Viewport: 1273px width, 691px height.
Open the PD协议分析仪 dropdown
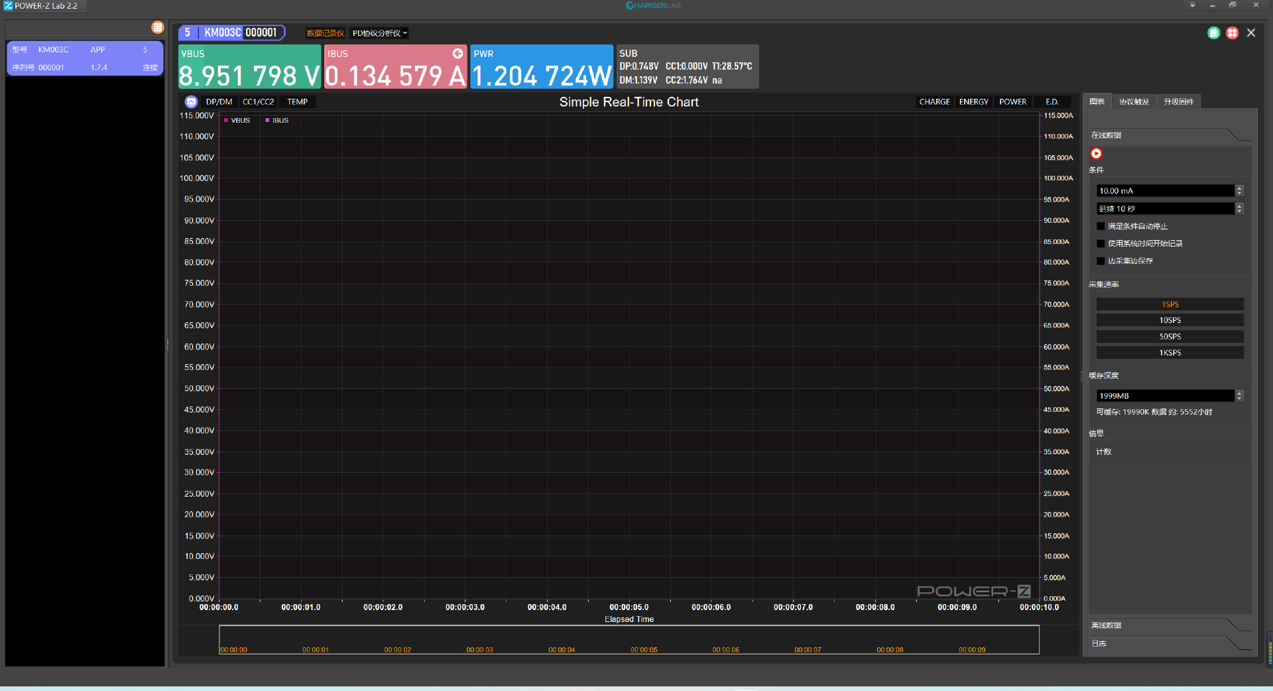(380, 33)
